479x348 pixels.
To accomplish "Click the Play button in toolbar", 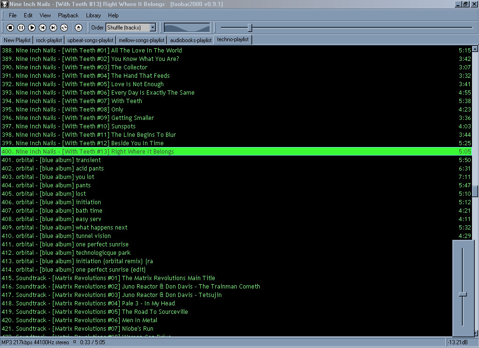I will click(x=32, y=28).
